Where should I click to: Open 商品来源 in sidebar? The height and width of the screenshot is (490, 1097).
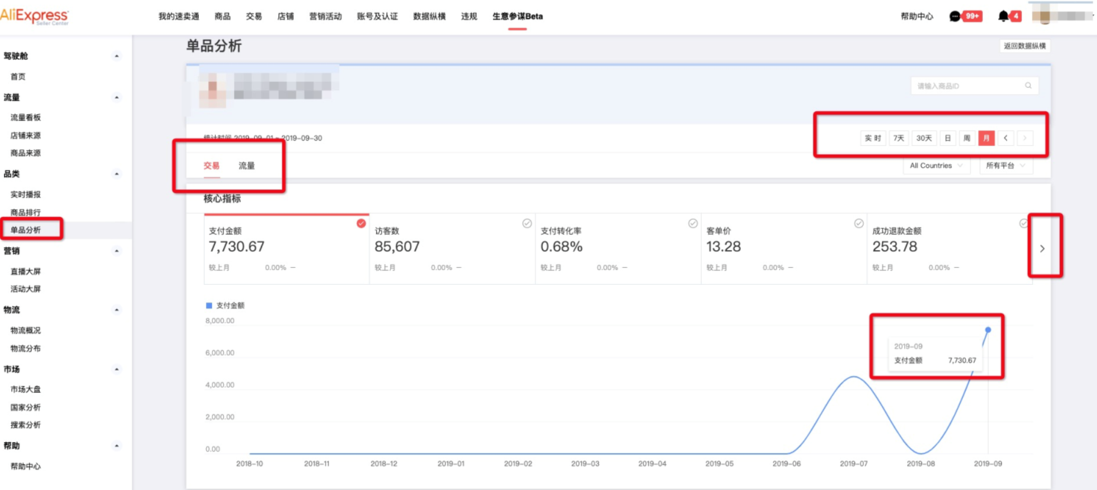point(25,153)
